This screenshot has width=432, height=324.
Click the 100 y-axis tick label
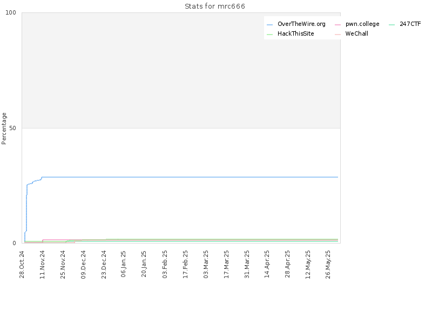[11, 12]
